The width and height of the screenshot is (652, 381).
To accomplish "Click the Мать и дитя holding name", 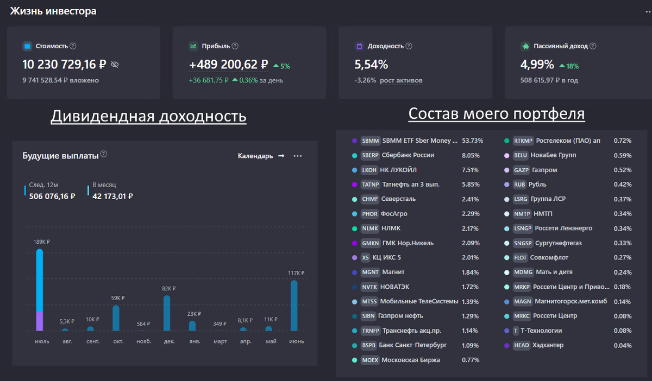I will tap(554, 272).
